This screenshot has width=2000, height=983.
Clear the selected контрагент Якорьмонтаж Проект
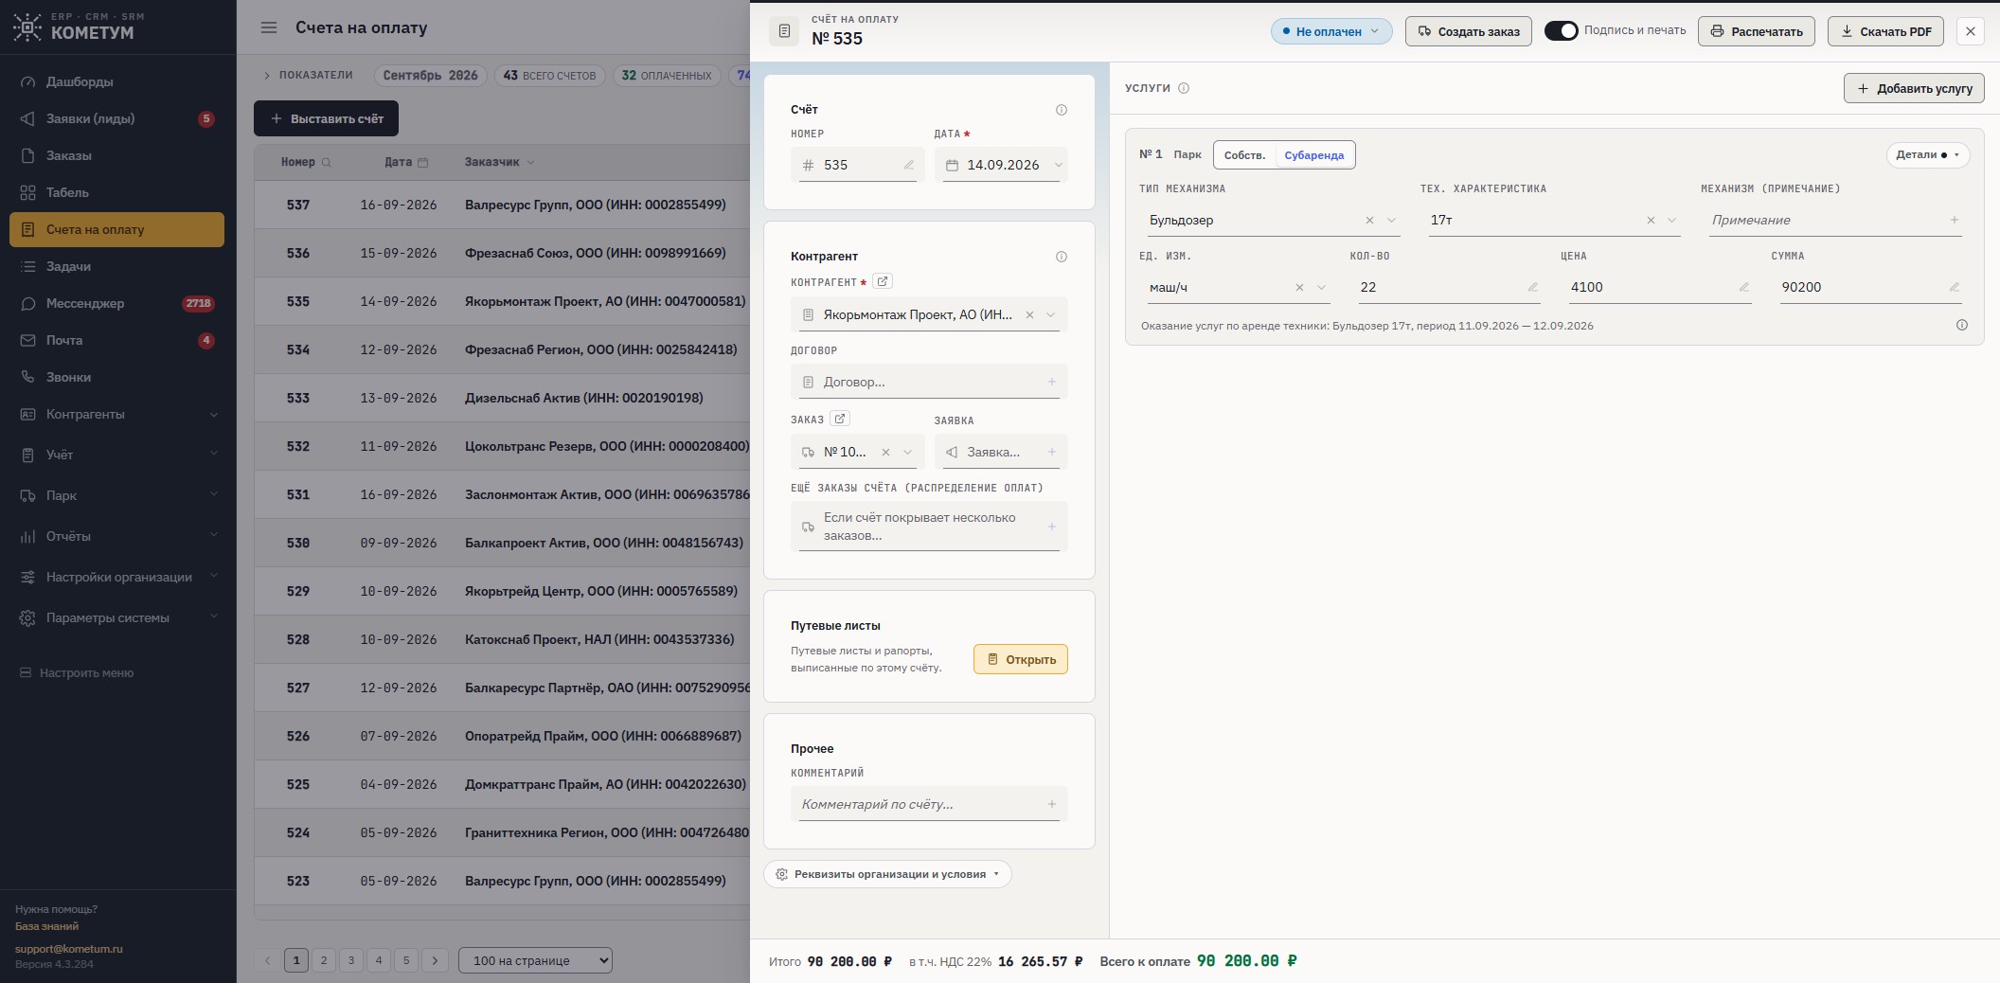coord(1029,314)
